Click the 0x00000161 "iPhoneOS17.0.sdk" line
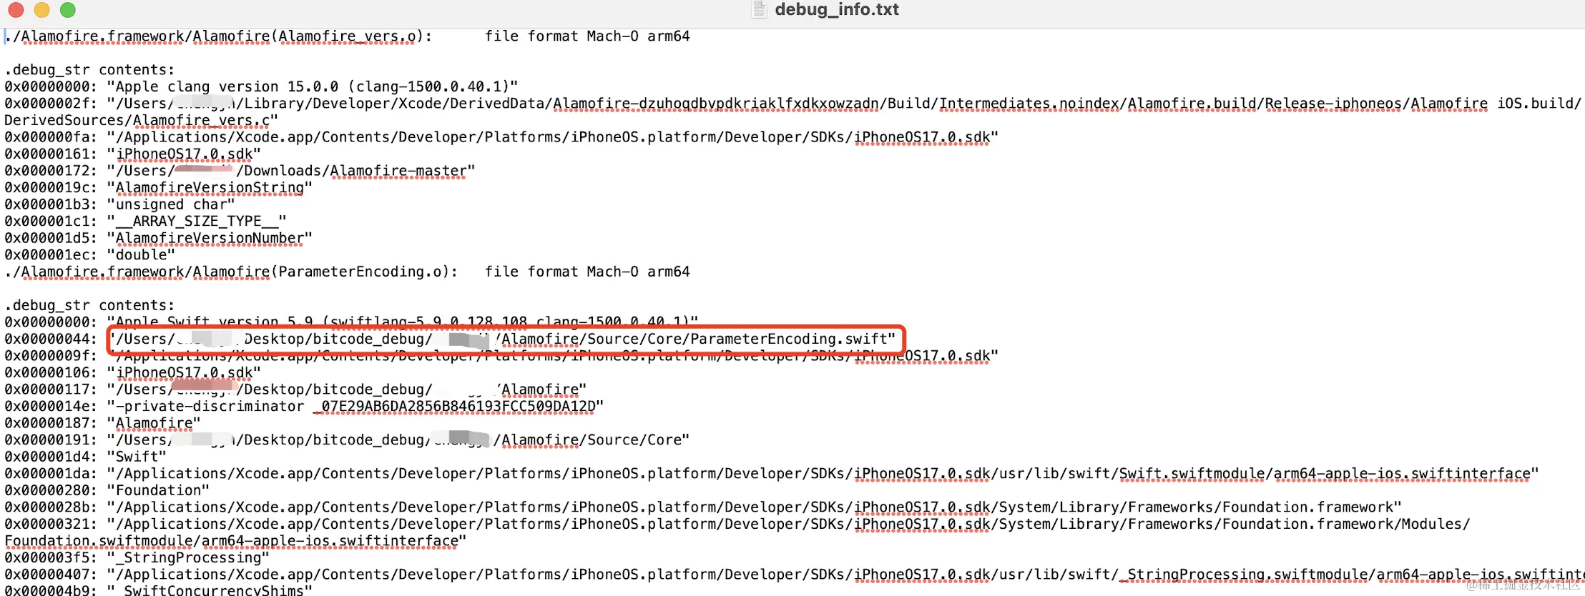1585x596 pixels. point(132,154)
